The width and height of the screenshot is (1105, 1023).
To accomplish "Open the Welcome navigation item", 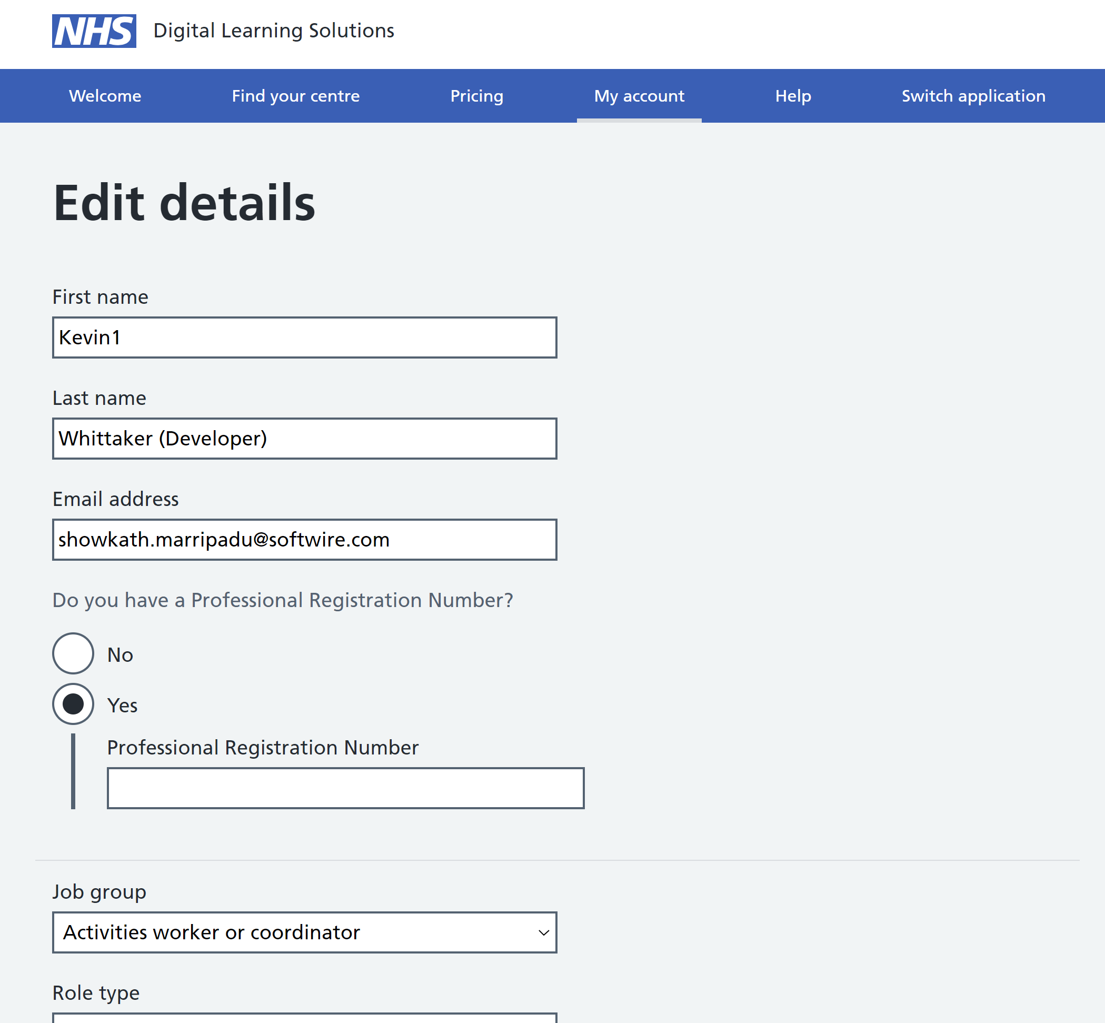I will tap(105, 96).
